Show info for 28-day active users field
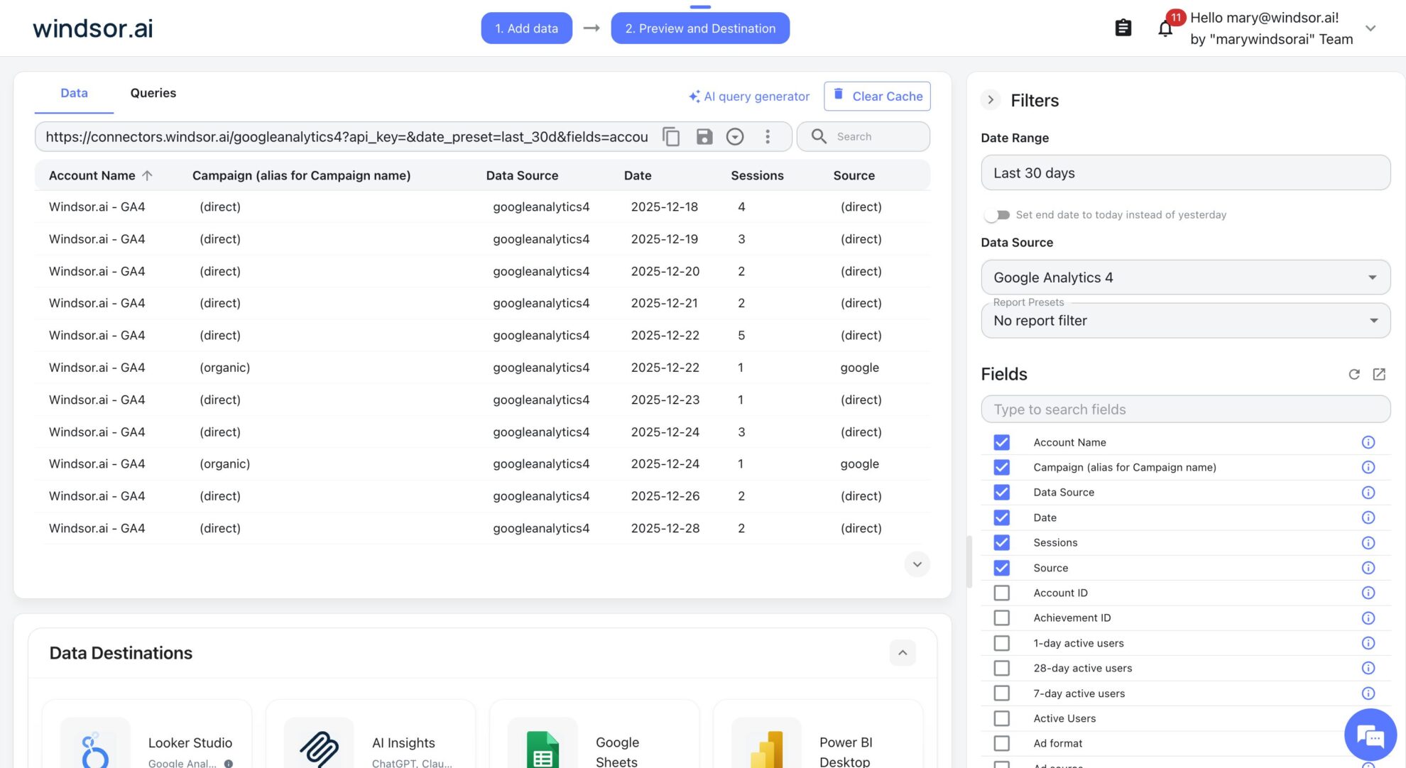 pyautogui.click(x=1368, y=668)
